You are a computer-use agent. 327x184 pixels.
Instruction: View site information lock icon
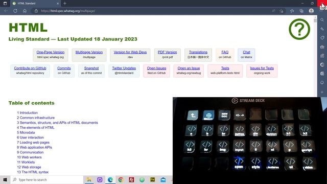[x=36, y=11]
